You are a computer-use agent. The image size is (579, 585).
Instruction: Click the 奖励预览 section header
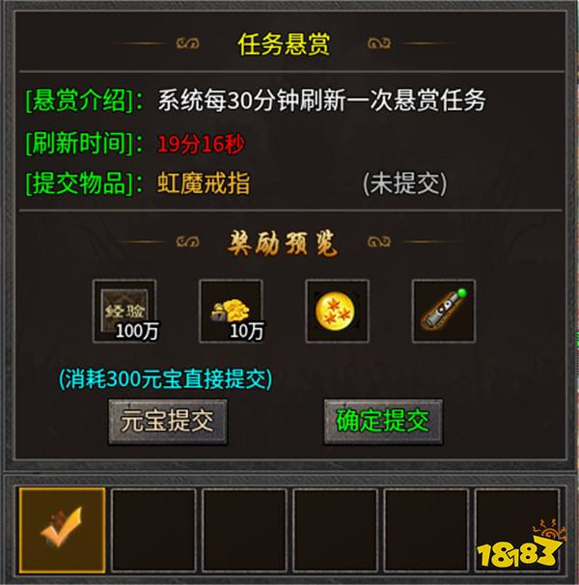[x=283, y=243]
